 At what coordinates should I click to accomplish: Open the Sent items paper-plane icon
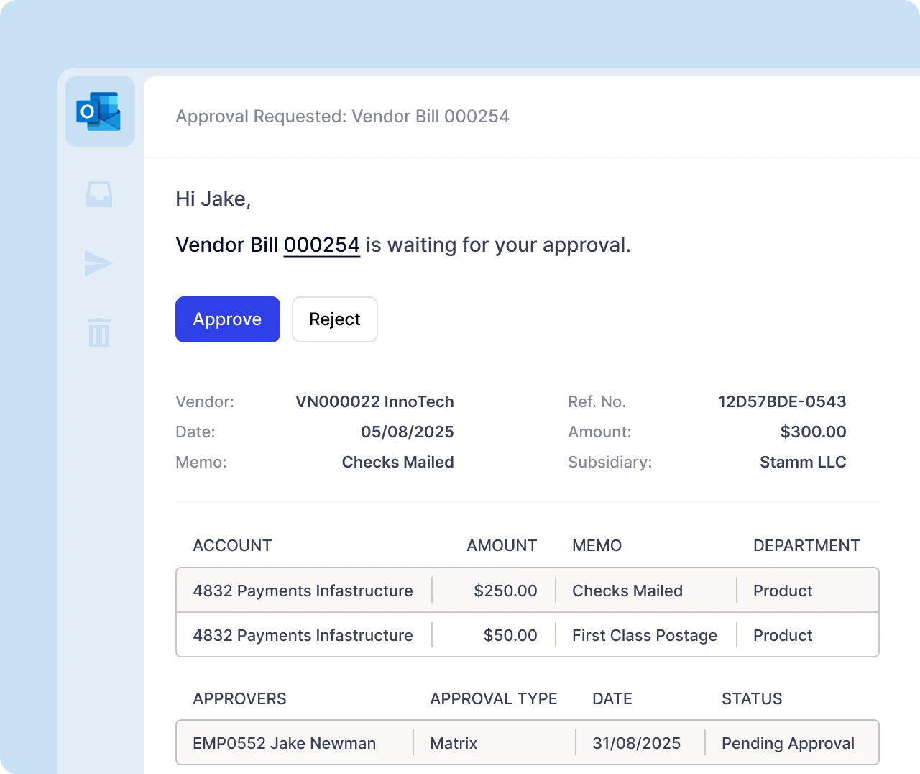[x=98, y=263]
